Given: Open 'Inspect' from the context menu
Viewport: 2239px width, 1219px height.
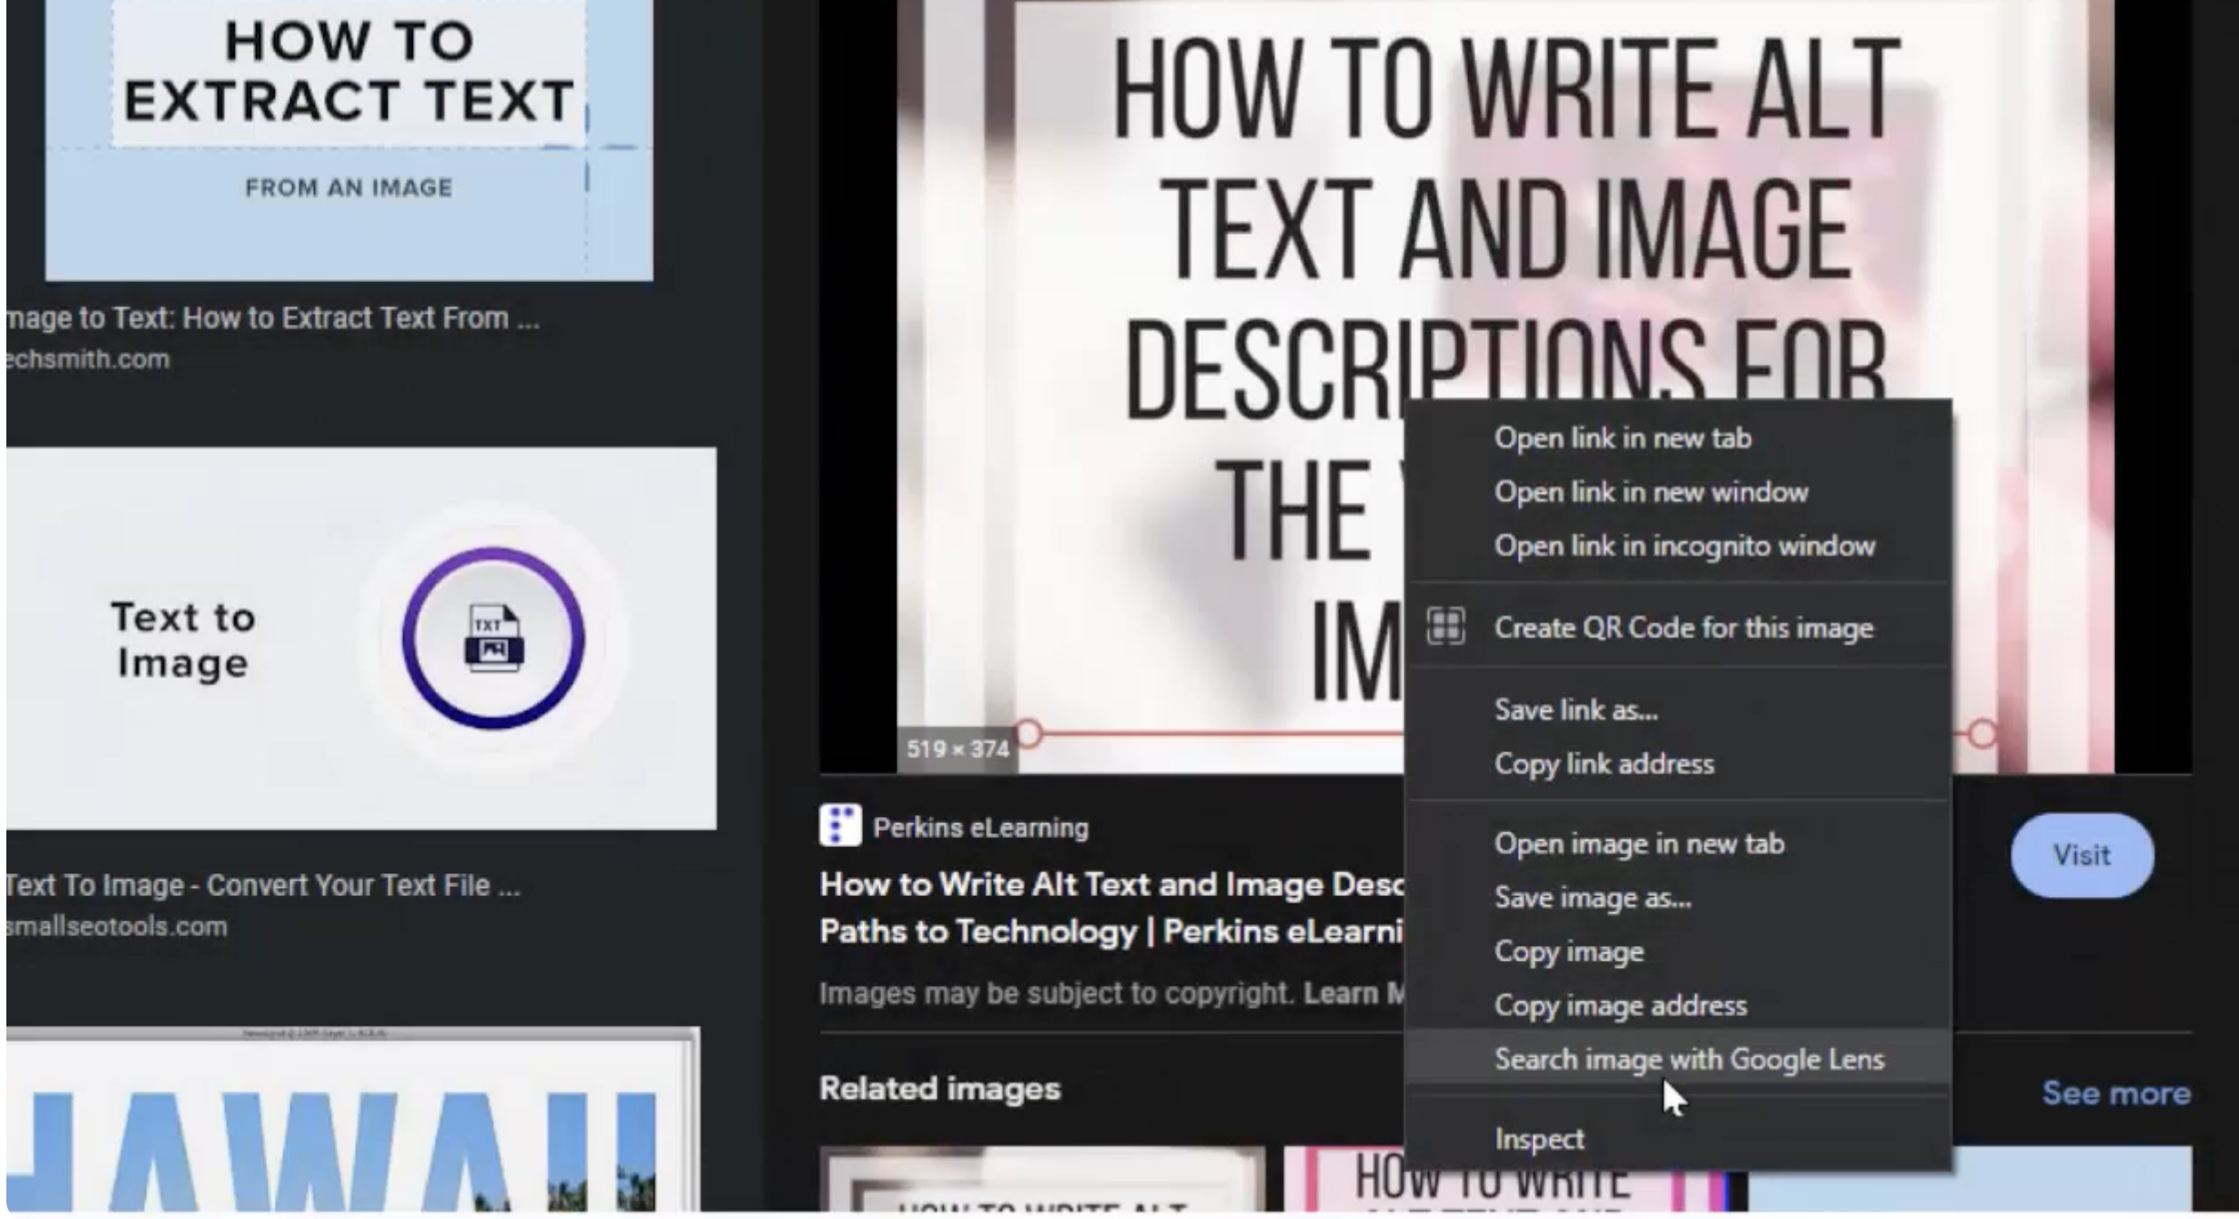Looking at the screenshot, I should pyautogui.click(x=1539, y=1139).
